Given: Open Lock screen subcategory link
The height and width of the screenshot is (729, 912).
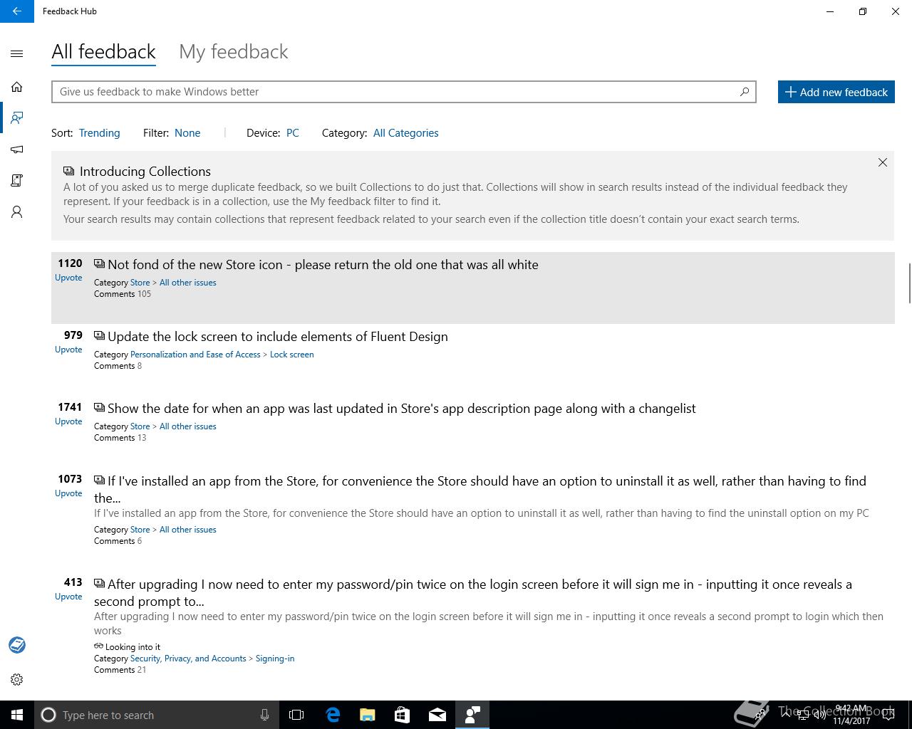Looking at the screenshot, I should pos(291,355).
